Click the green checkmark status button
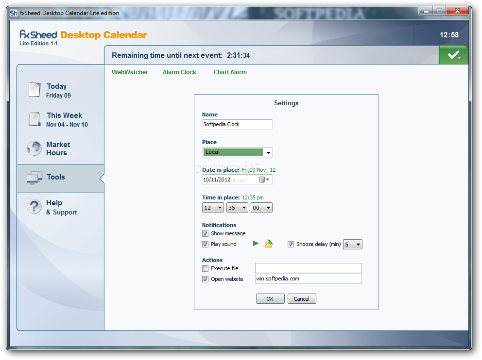This screenshot has width=482, height=360. coord(454,55)
